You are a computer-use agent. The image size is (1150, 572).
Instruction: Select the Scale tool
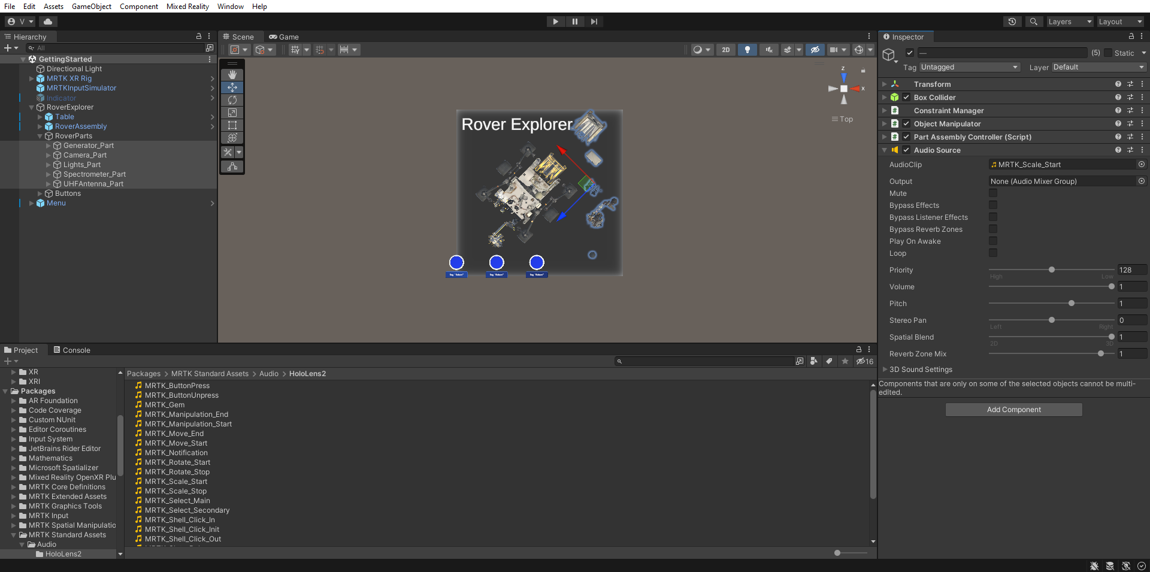tap(232, 113)
